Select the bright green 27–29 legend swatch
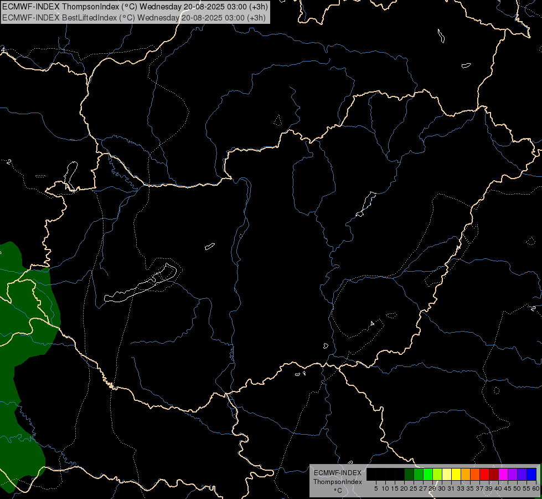Image resolution: width=542 pixels, height=499 pixels. click(429, 474)
